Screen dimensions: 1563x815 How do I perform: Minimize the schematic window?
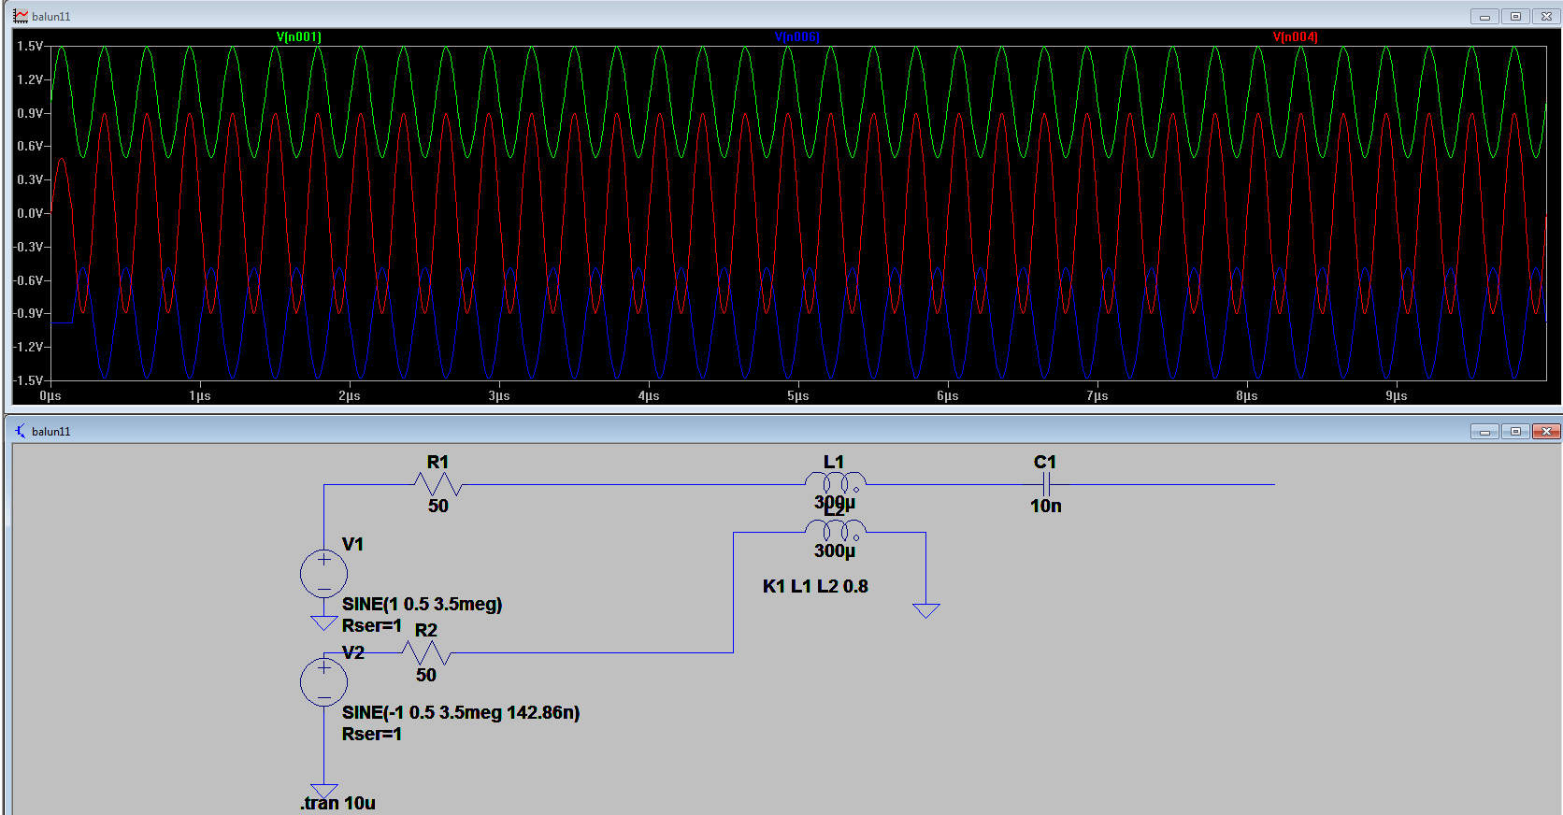coord(1484,431)
